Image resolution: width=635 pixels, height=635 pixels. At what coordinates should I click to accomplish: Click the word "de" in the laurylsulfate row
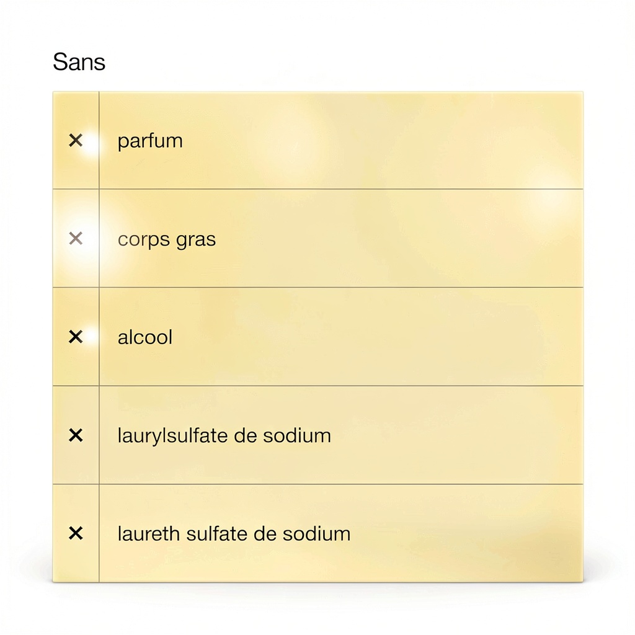pyautogui.click(x=246, y=435)
